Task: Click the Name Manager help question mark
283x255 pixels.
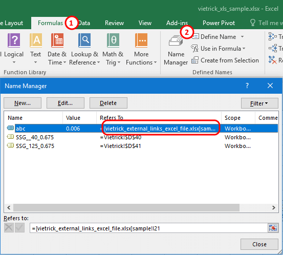Action: click(247, 86)
